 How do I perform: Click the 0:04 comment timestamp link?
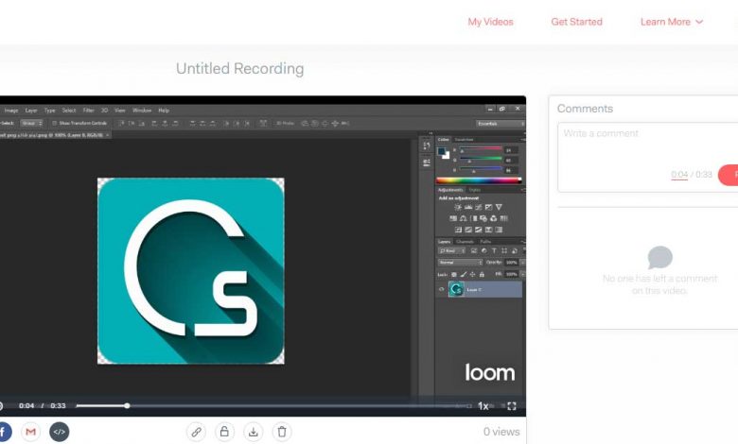tap(679, 175)
